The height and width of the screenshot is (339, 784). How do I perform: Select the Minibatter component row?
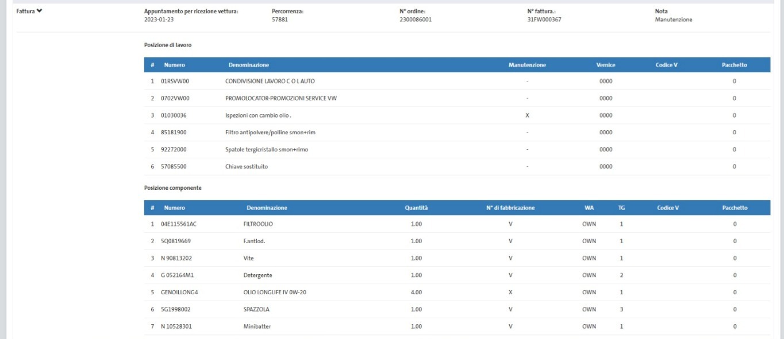coord(258,326)
